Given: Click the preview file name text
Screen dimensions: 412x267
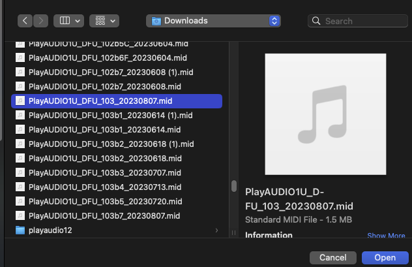Looking at the screenshot, I should point(299,199).
